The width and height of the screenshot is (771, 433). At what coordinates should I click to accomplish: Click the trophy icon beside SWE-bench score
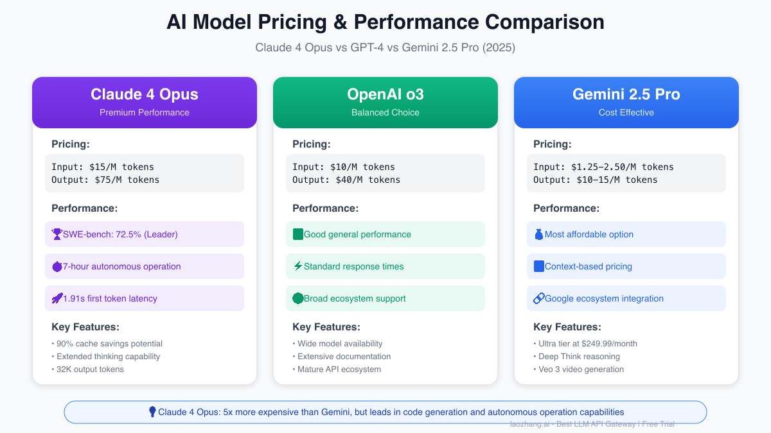(x=57, y=234)
